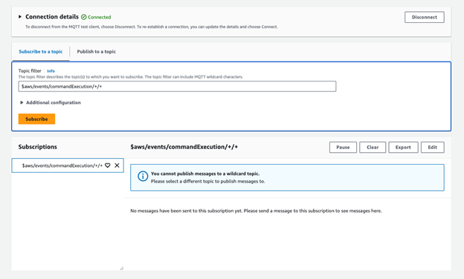Export the subscription messages

coord(403,148)
